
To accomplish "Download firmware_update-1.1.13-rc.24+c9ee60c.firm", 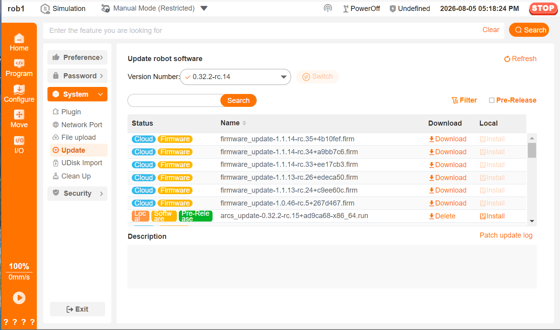I will (447, 190).
